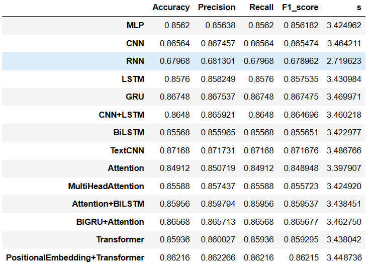Click the BiLSTM recall value 0.85568
Screen dimensions: 371x264
[258, 132]
